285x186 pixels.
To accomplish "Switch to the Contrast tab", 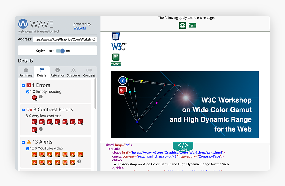I will tap(89, 72).
